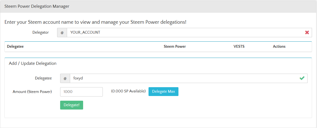The width and height of the screenshot is (317, 128).
Task: Click the Steem Power column header
Action: (175, 47)
